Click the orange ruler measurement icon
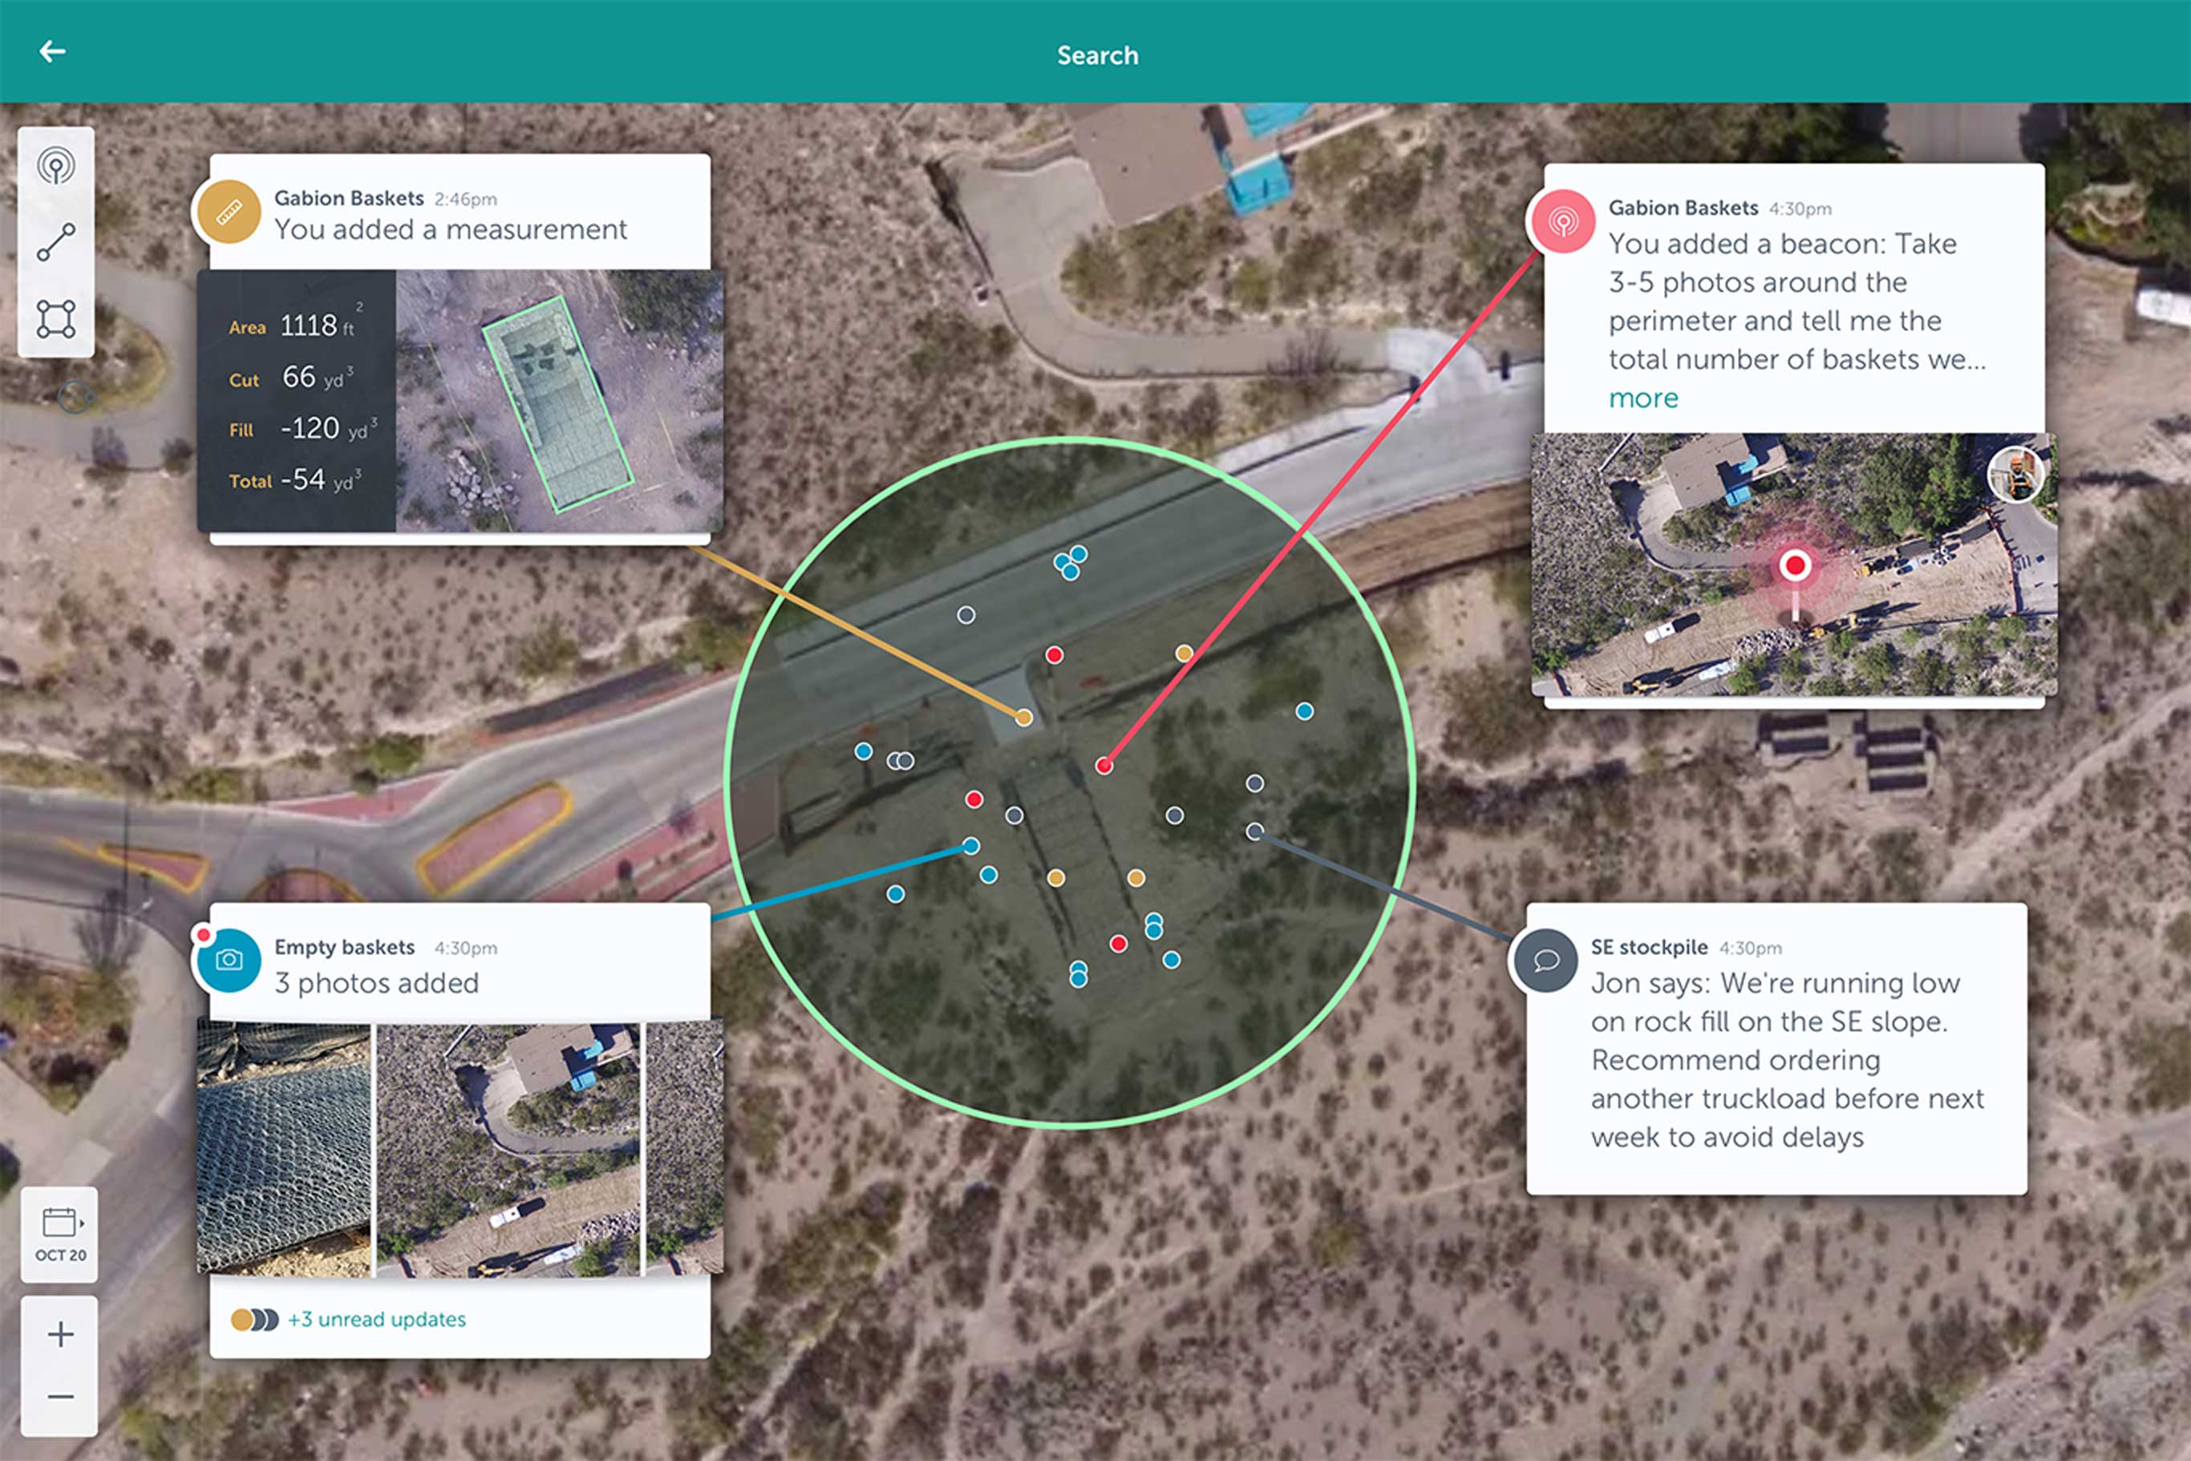The image size is (2191, 1461). coord(229,212)
